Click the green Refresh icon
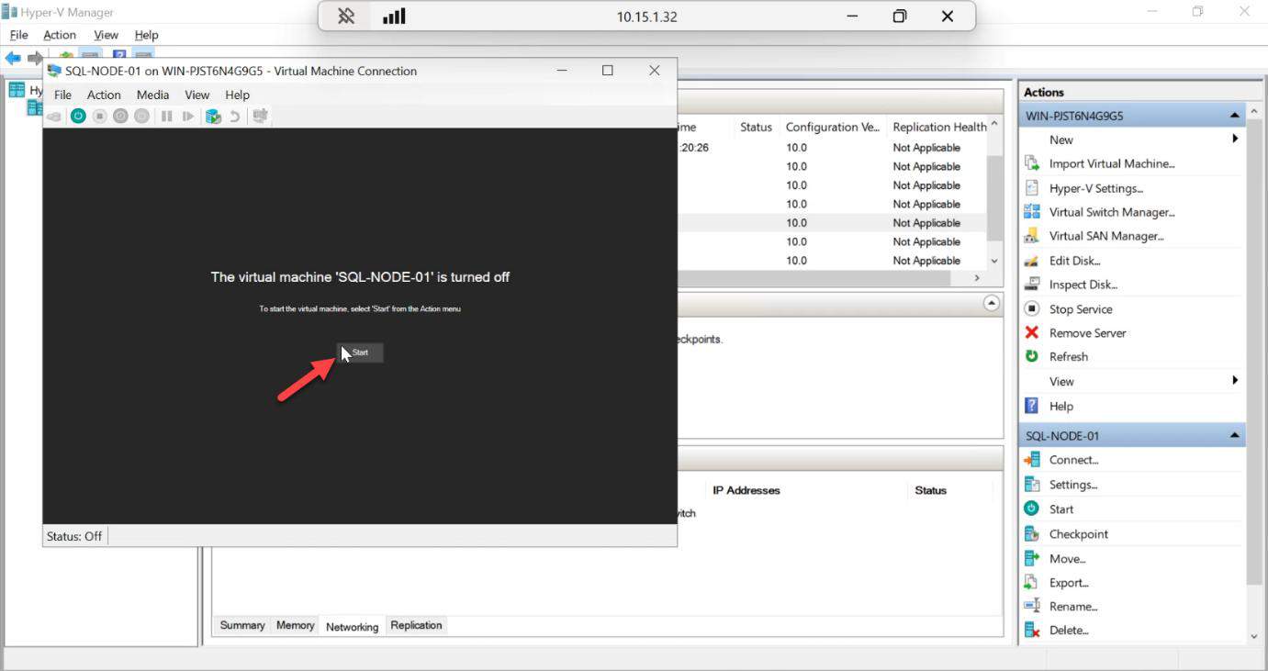 [x=1032, y=356]
